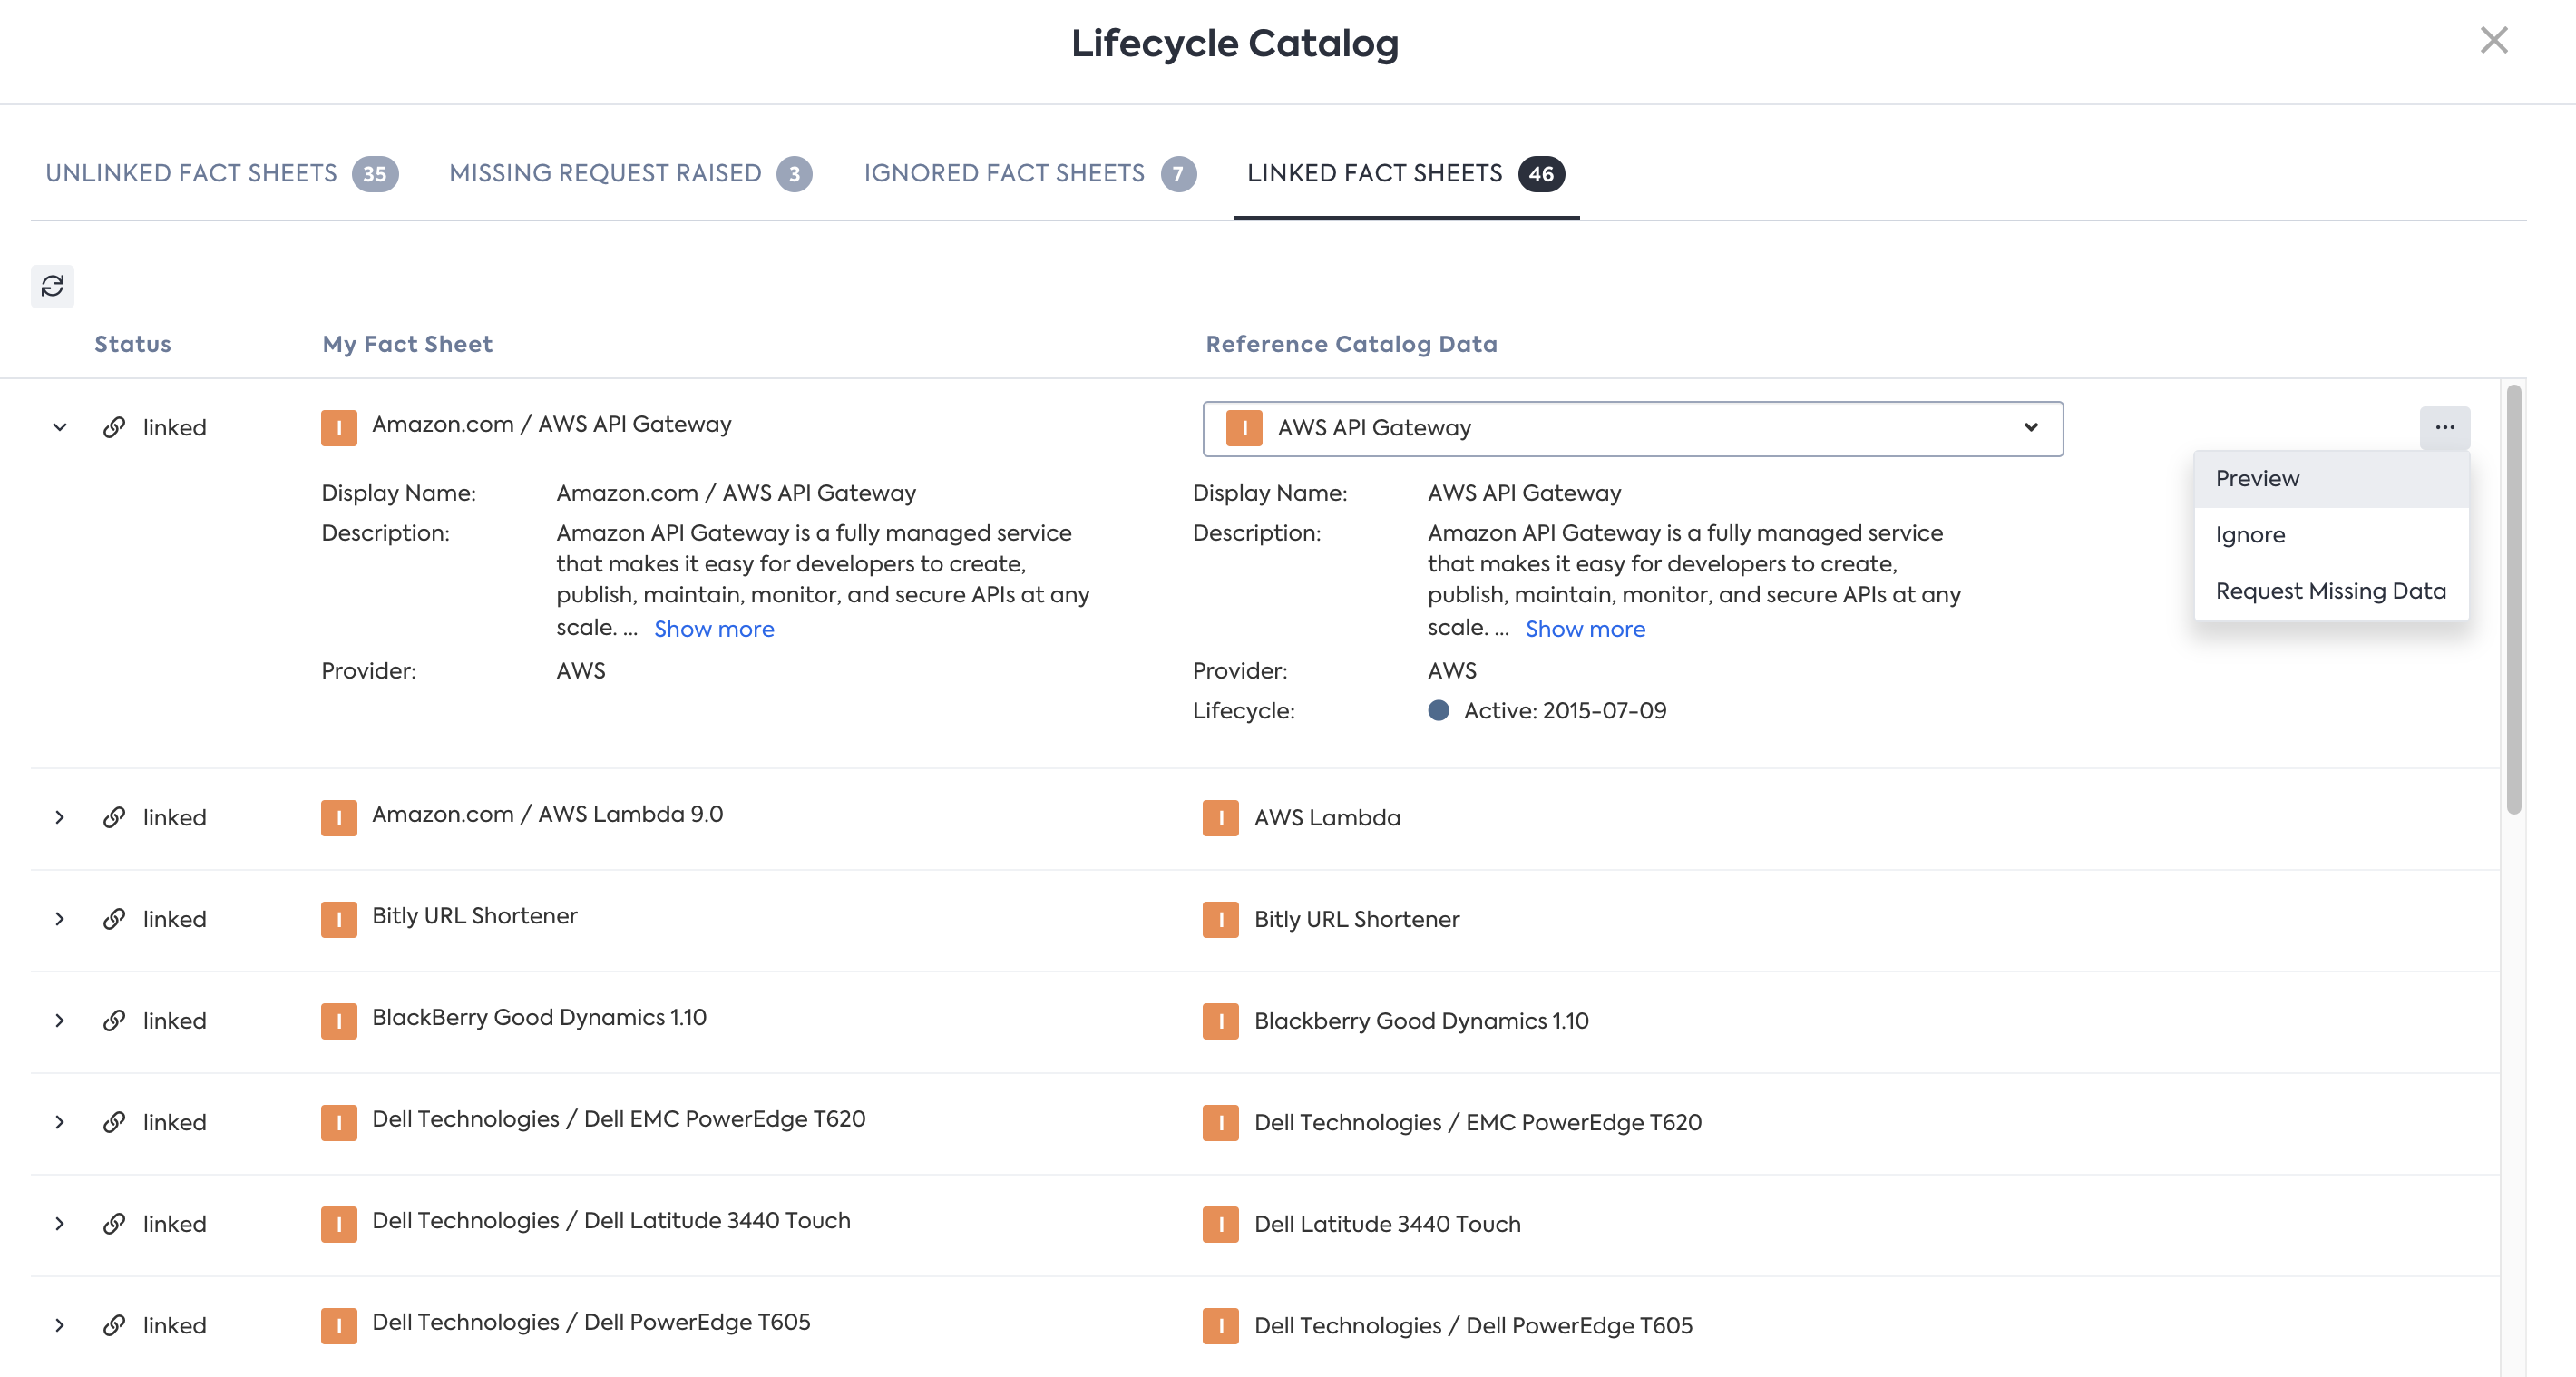Open the AWS API Gateway reference catalog dropdown

point(1632,428)
